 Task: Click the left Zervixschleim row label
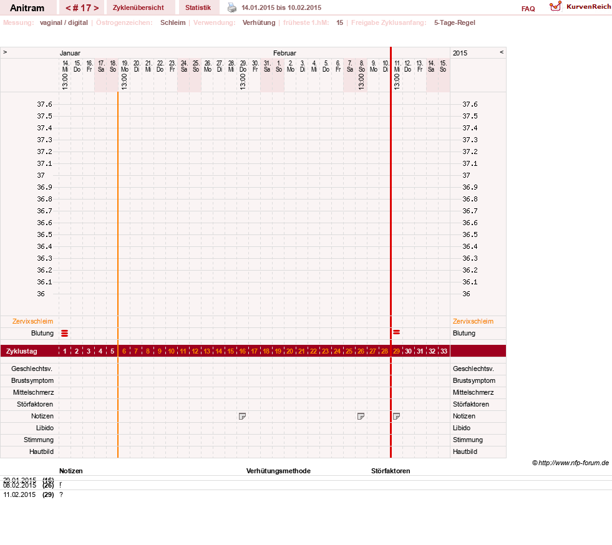pyautogui.click(x=33, y=322)
